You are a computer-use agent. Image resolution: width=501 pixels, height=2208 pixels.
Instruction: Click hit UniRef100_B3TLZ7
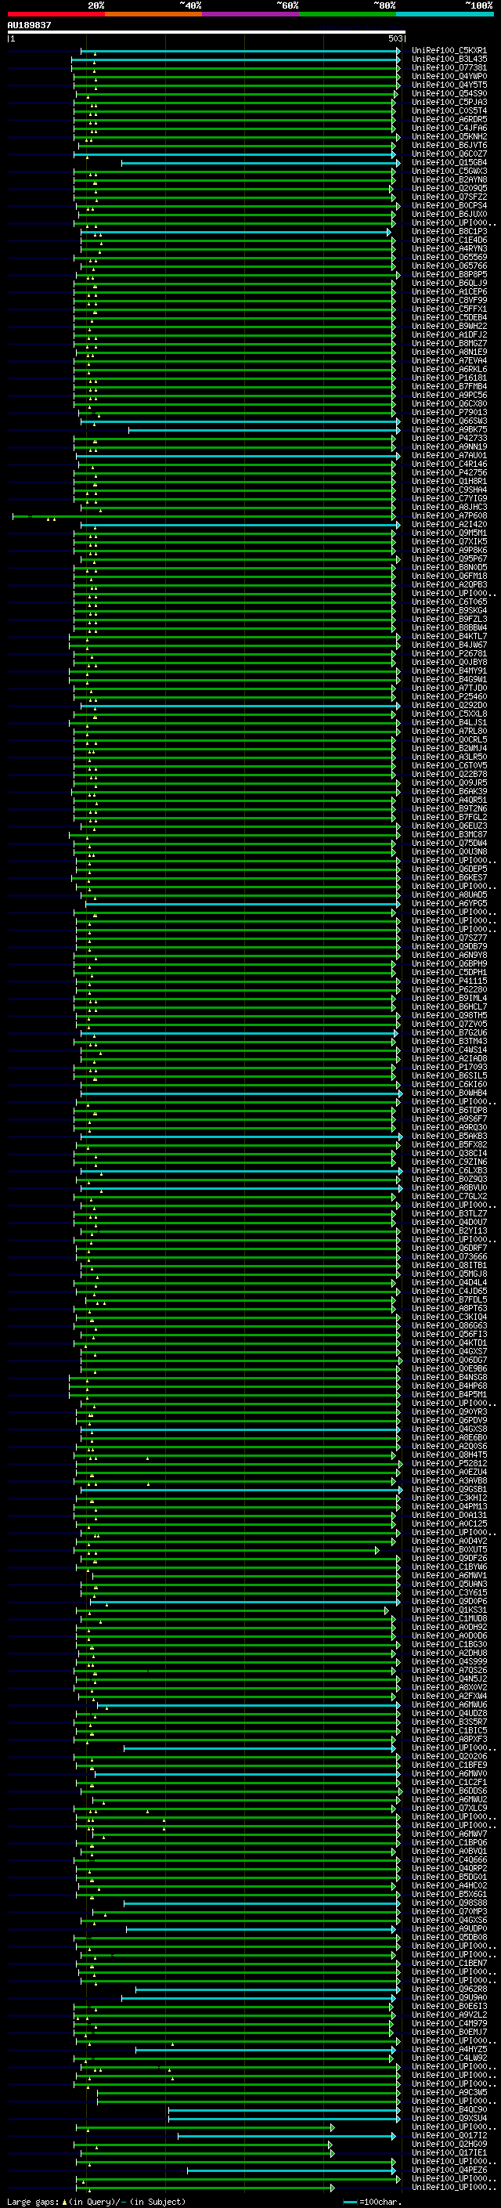pyautogui.click(x=449, y=1214)
